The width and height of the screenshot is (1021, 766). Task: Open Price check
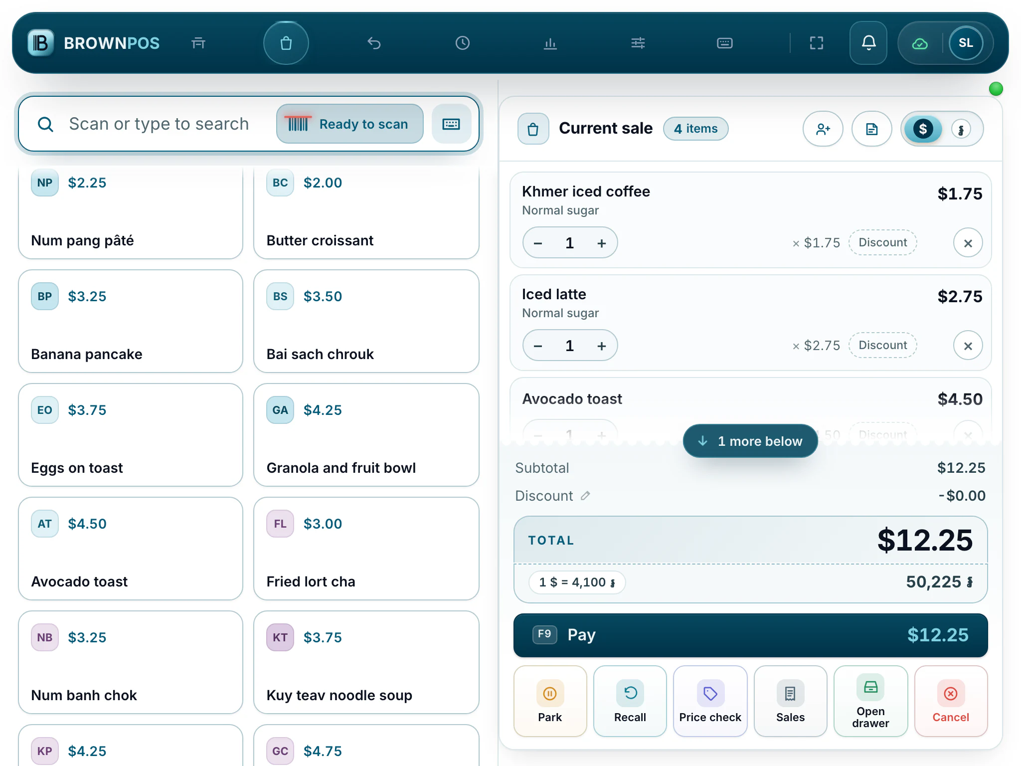(x=710, y=701)
